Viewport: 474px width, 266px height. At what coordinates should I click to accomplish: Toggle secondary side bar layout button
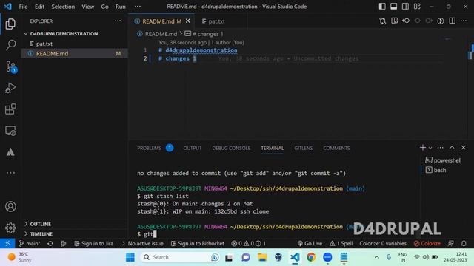[405, 7]
